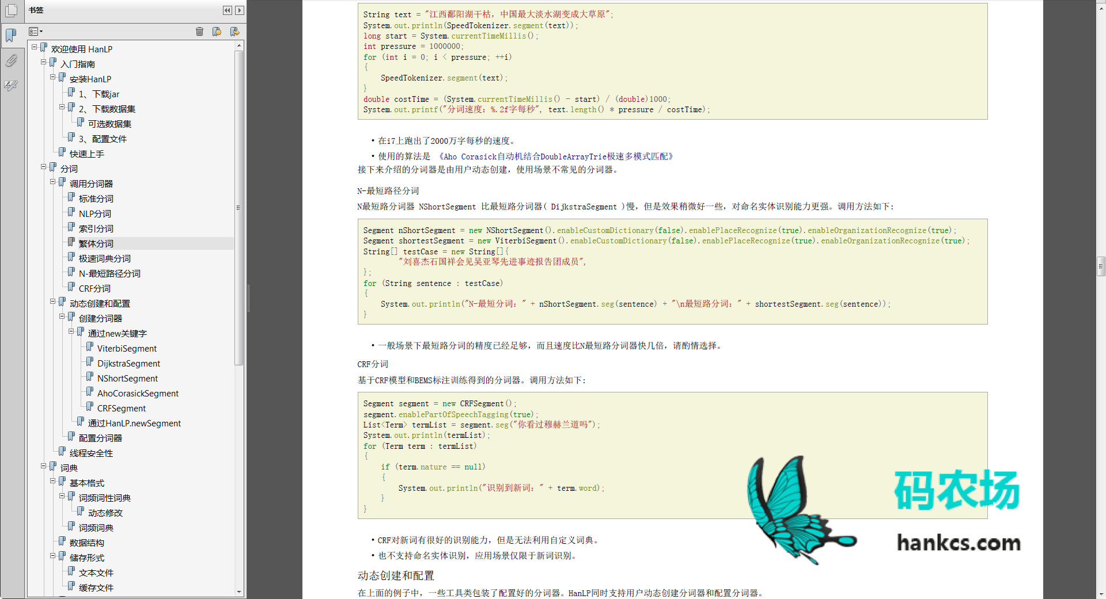Click the find current bookmark icon
Image resolution: width=1106 pixels, height=599 pixels.
click(234, 32)
